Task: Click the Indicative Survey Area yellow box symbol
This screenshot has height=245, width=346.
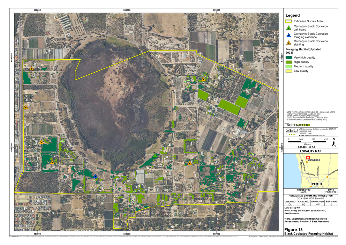Action: (289, 21)
